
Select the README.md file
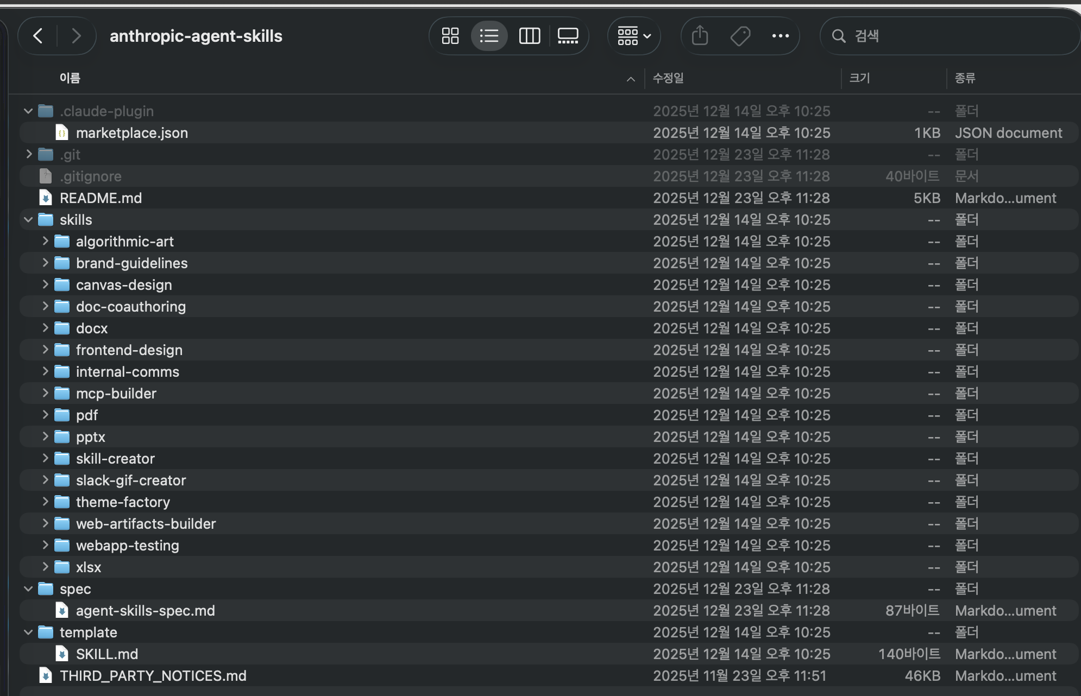101,198
